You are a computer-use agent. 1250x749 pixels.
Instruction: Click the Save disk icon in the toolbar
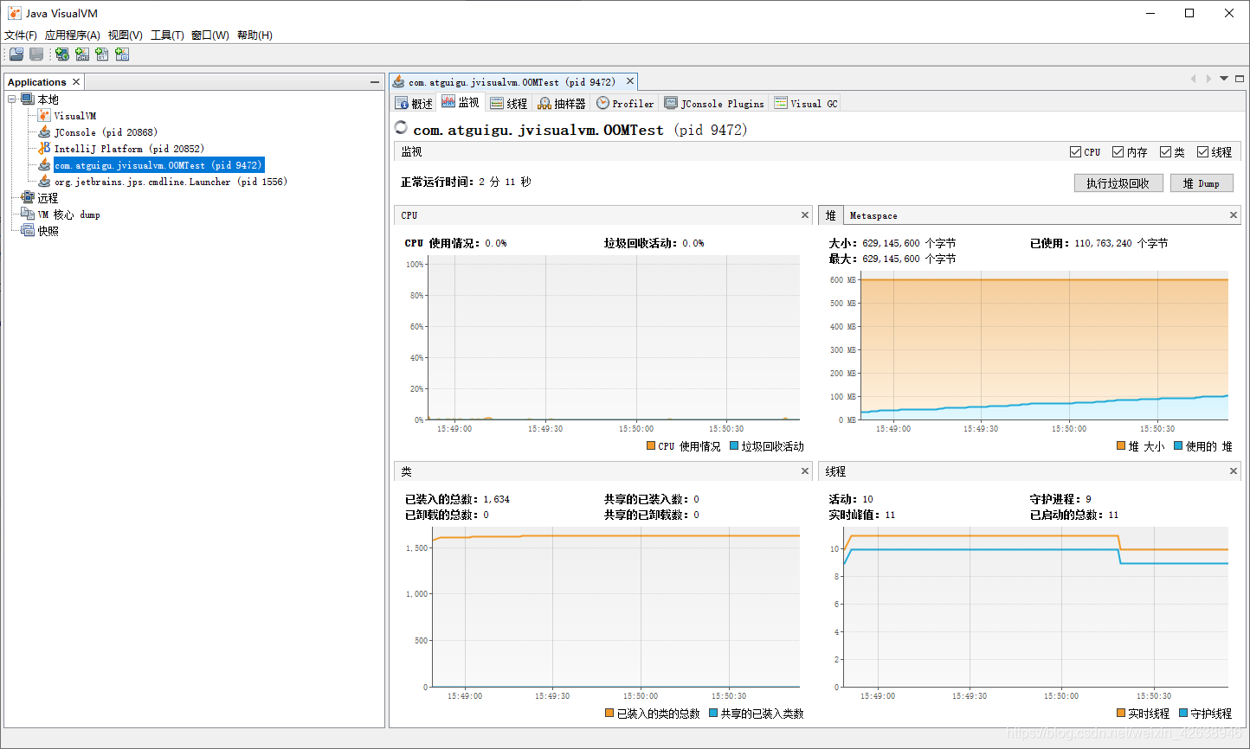(x=36, y=54)
